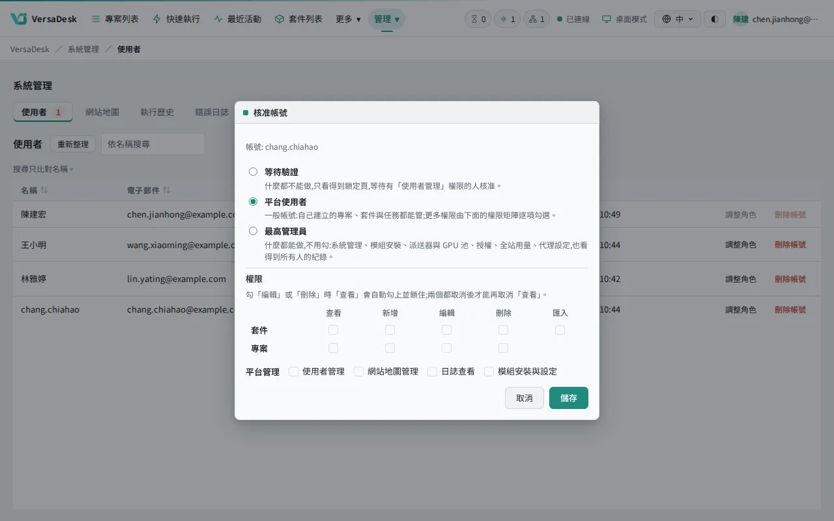Viewport: 834px width, 521px height.
Task: Switch to the 執行歷史 tab
Action: pos(157,112)
